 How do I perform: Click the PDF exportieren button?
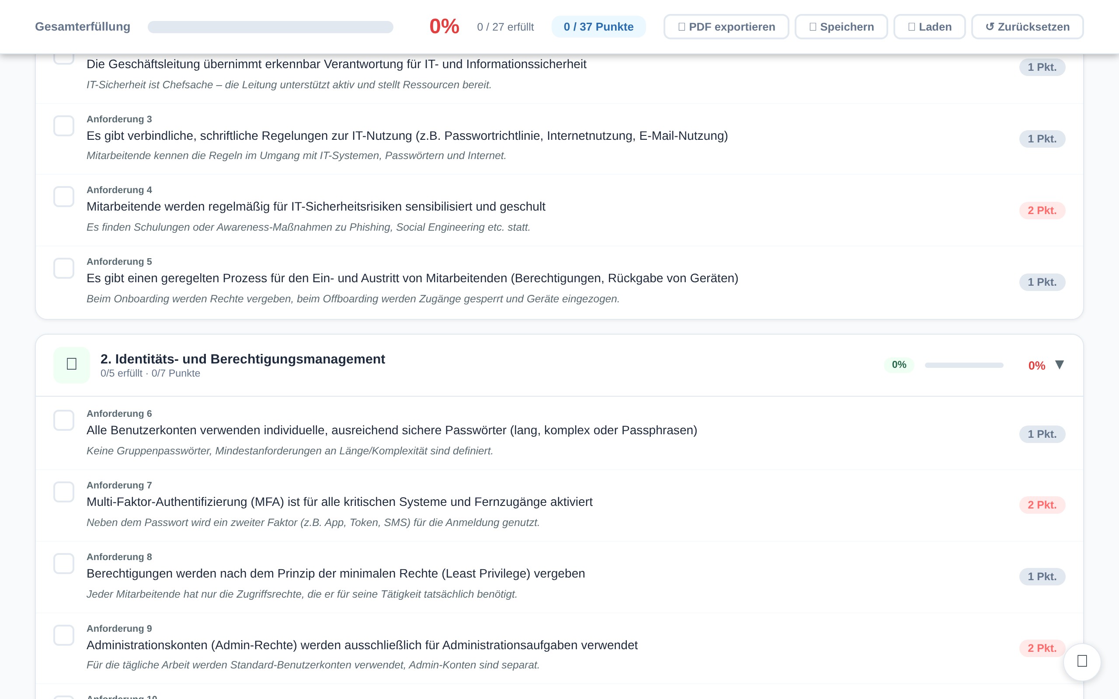point(726,27)
